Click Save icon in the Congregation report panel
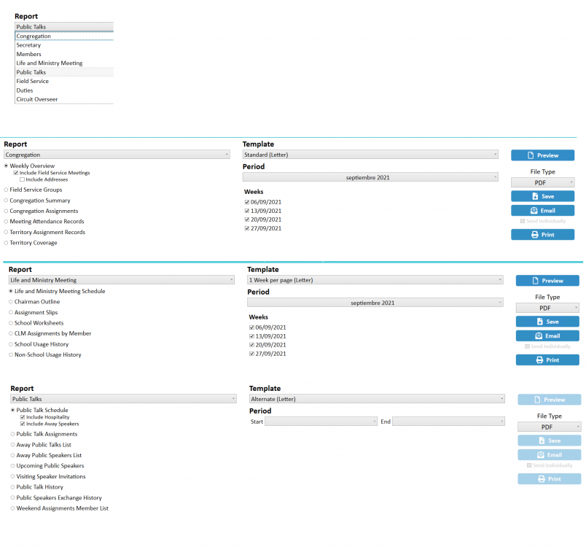Screen dimensions: 586x547 pos(535,196)
